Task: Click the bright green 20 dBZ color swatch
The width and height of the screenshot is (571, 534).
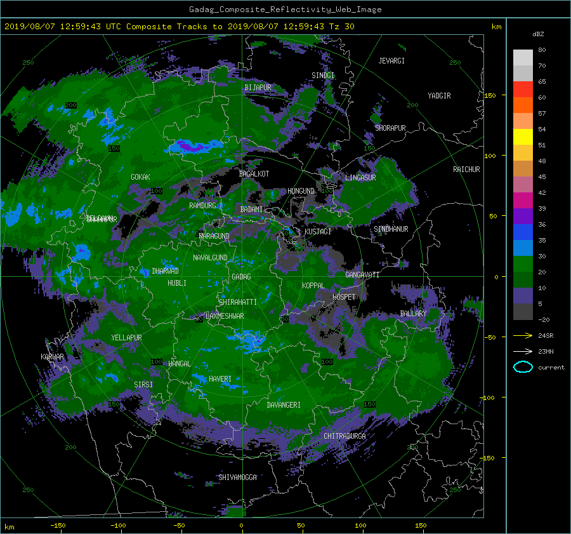Action: (523, 264)
